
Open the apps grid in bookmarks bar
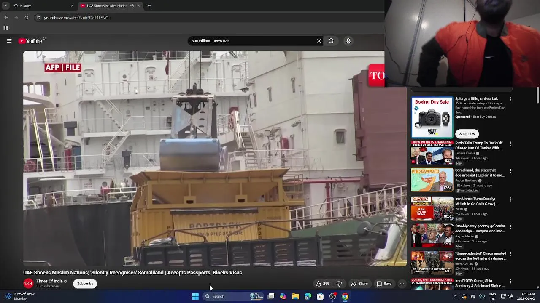(x=5, y=28)
